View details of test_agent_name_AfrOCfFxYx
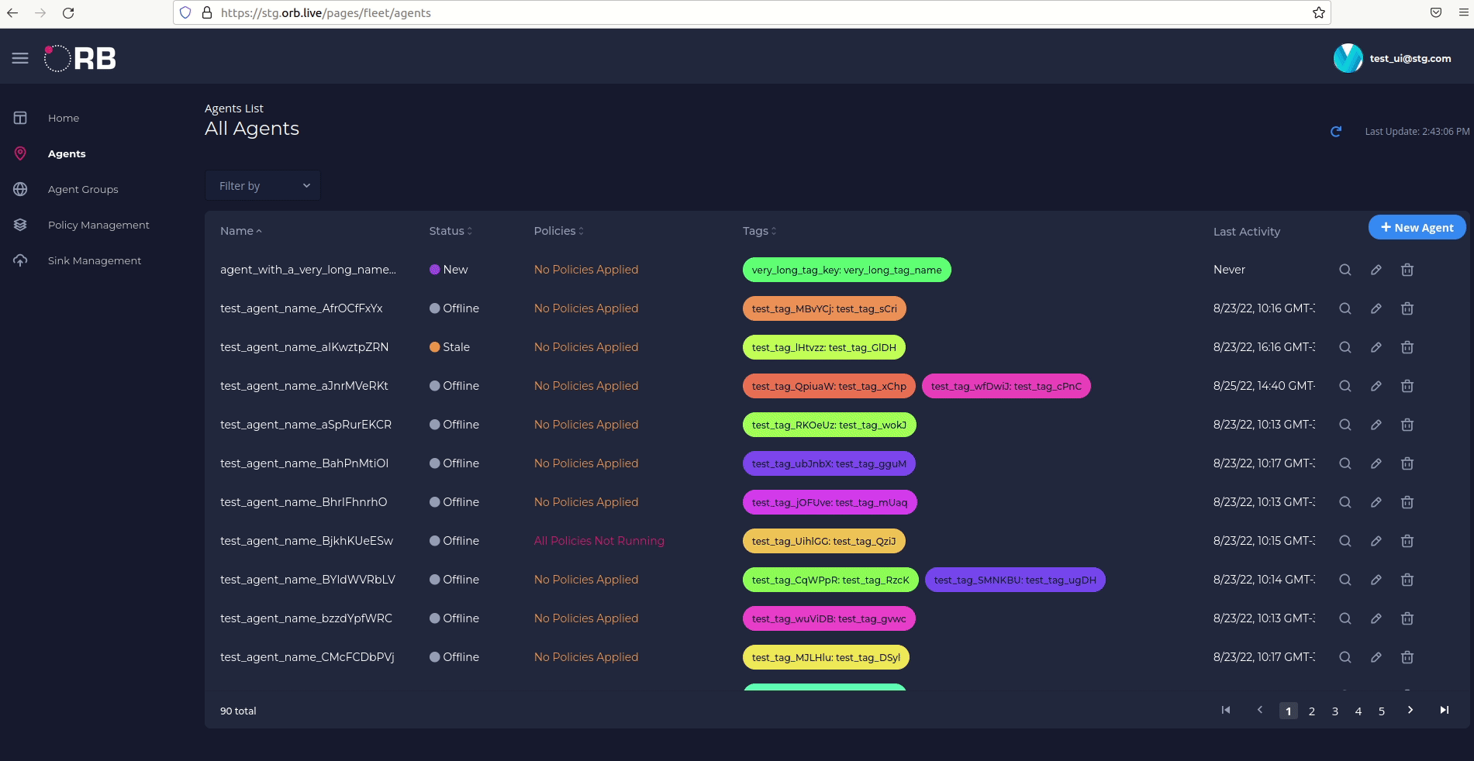The width and height of the screenshot is (1474, 761). (1345, 308)
